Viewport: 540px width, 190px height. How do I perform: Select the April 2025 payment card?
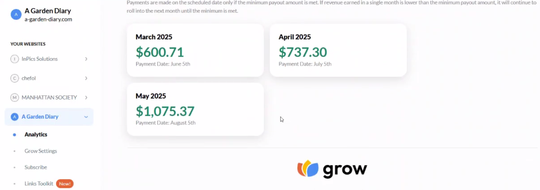pyautogui.click(x=338, y=50)
